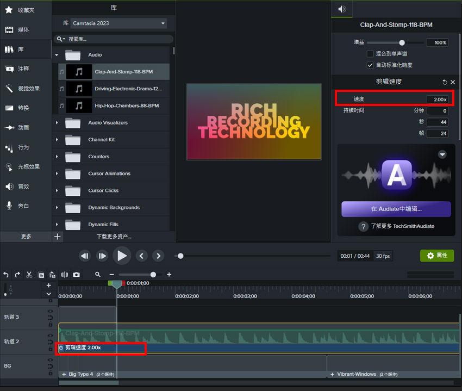Collapse the Audio folder in library
The image size is (462, 391).
pos(57,55)
